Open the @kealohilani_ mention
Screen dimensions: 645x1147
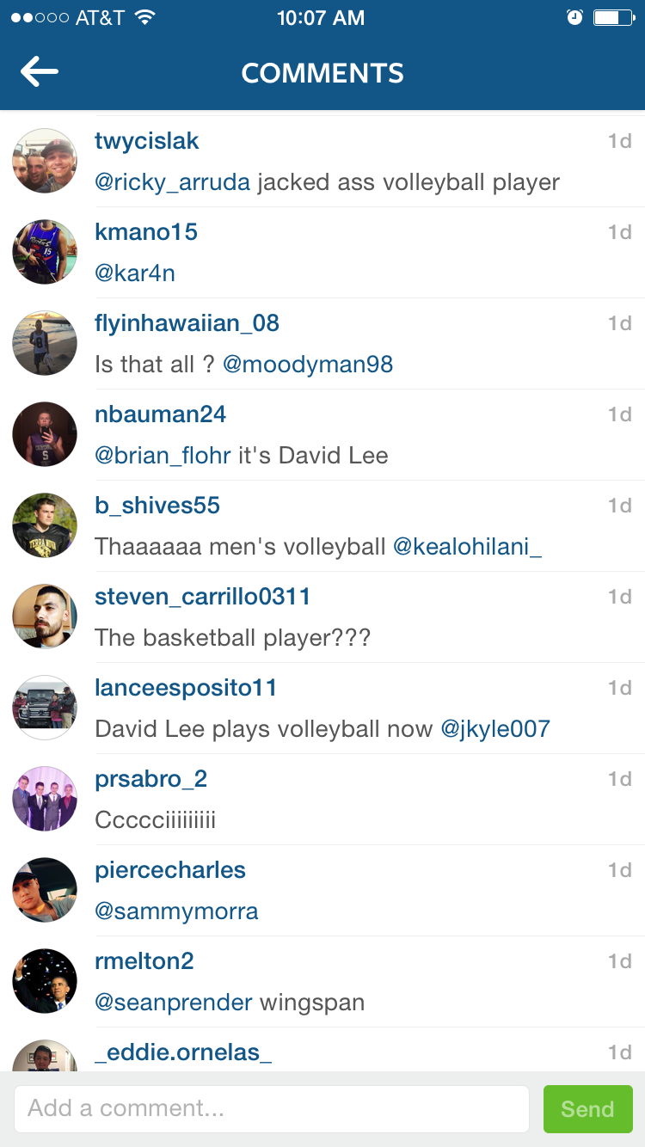[467, 547]
